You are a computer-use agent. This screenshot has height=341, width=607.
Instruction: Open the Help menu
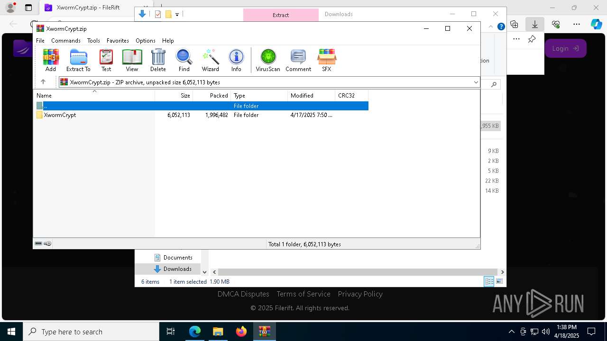(x=168, y=41)
